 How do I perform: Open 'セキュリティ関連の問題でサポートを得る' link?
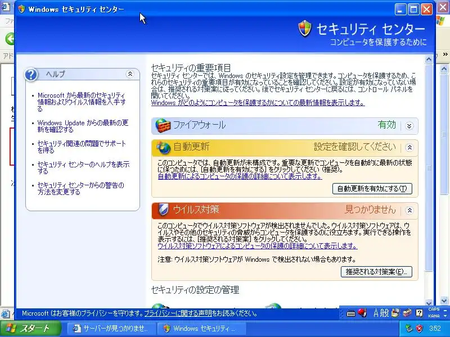click(82, 147)
